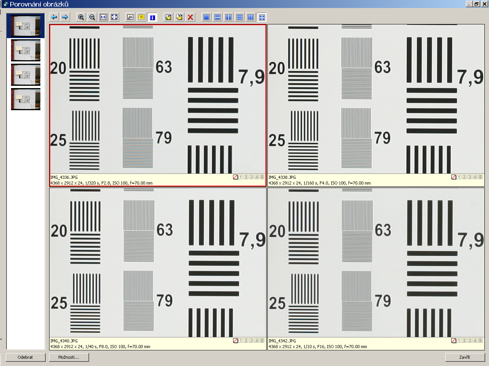Set rating 3 for IMG_4336.JPG
The height and width of the screenshot is (366, 489).
251,177
